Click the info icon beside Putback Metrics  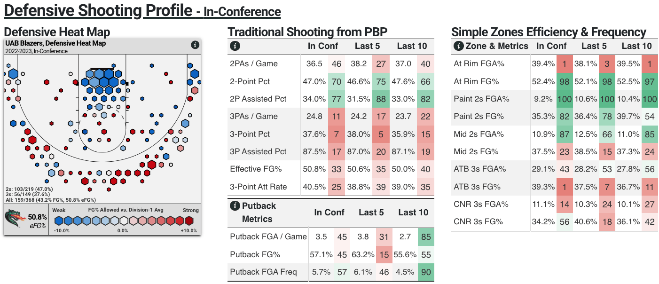[x=235, y=206]
